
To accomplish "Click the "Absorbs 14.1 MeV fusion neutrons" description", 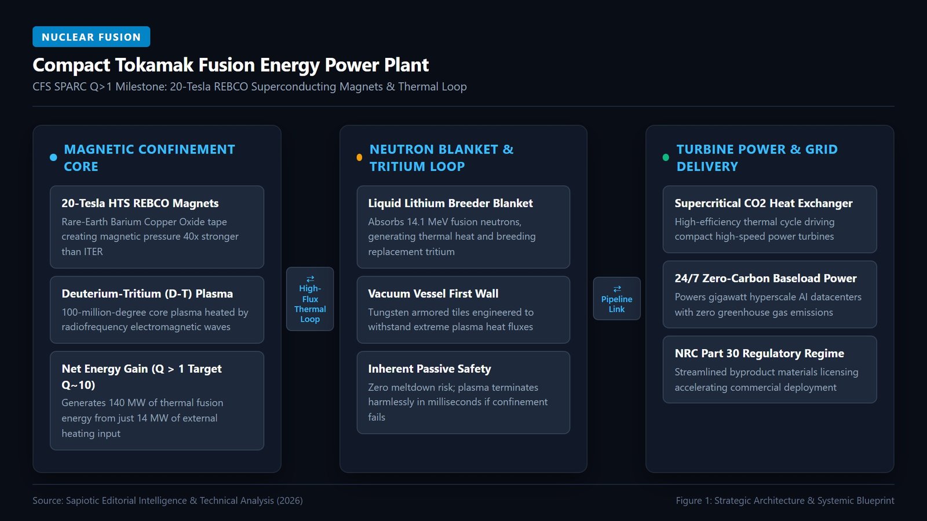I will (x=452, y=237).
